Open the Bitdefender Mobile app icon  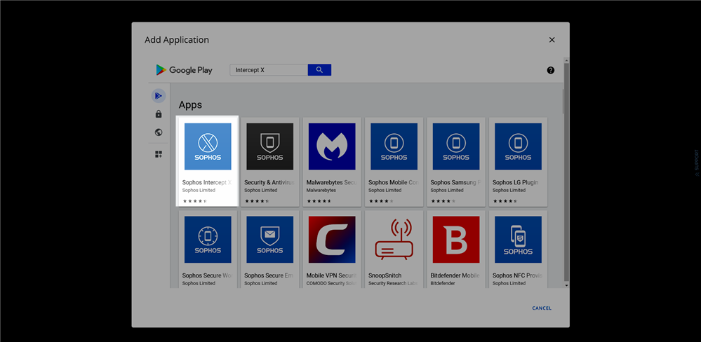456,240
